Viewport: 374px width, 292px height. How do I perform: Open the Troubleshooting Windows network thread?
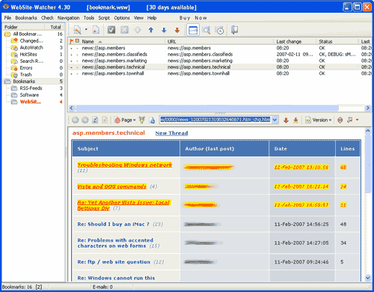pos(124,165)
